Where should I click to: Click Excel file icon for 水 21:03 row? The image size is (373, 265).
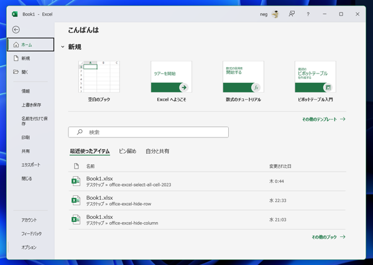(x=76, y=220)
